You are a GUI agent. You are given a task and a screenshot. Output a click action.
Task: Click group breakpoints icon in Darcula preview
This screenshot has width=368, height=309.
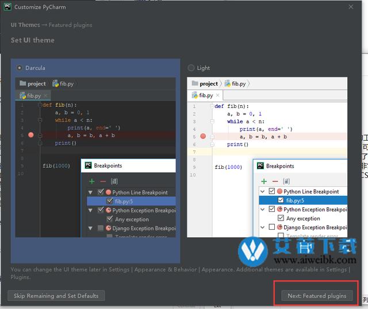tap(114, 181)
